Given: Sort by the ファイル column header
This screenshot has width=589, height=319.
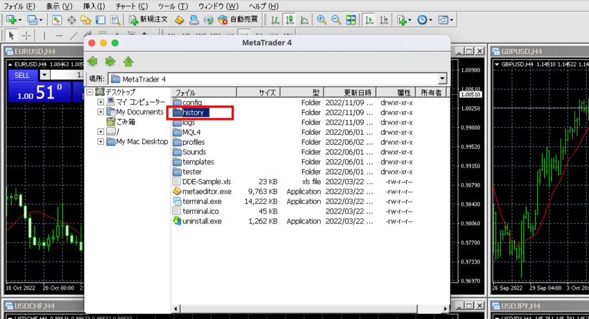Looking at the screenshot, I should tap(204, 92).
